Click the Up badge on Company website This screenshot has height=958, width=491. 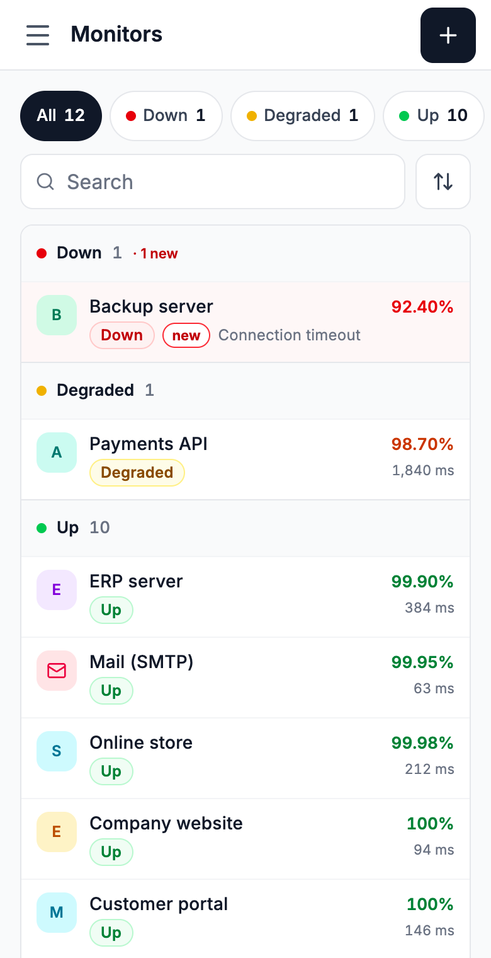pyautogui.click(x=111, y=852)
